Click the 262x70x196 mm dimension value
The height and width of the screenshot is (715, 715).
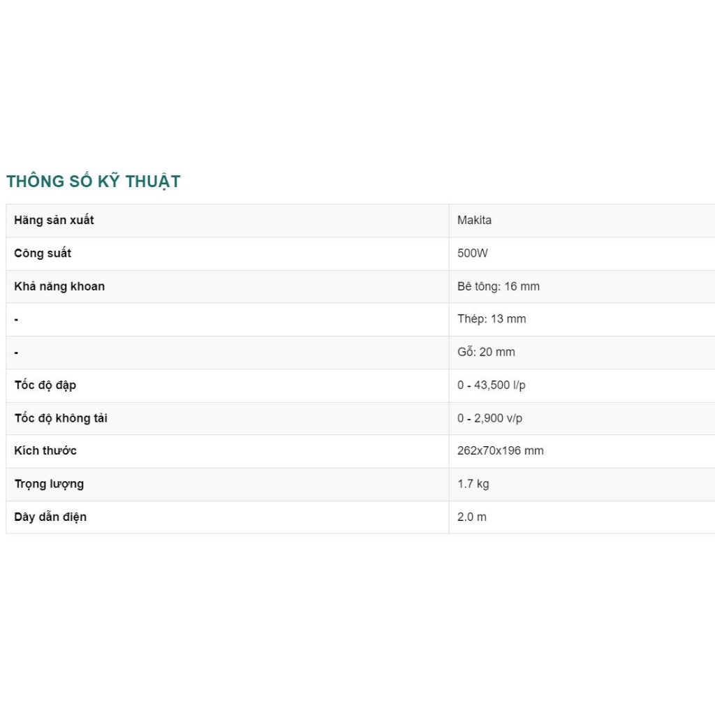(500, 451)
